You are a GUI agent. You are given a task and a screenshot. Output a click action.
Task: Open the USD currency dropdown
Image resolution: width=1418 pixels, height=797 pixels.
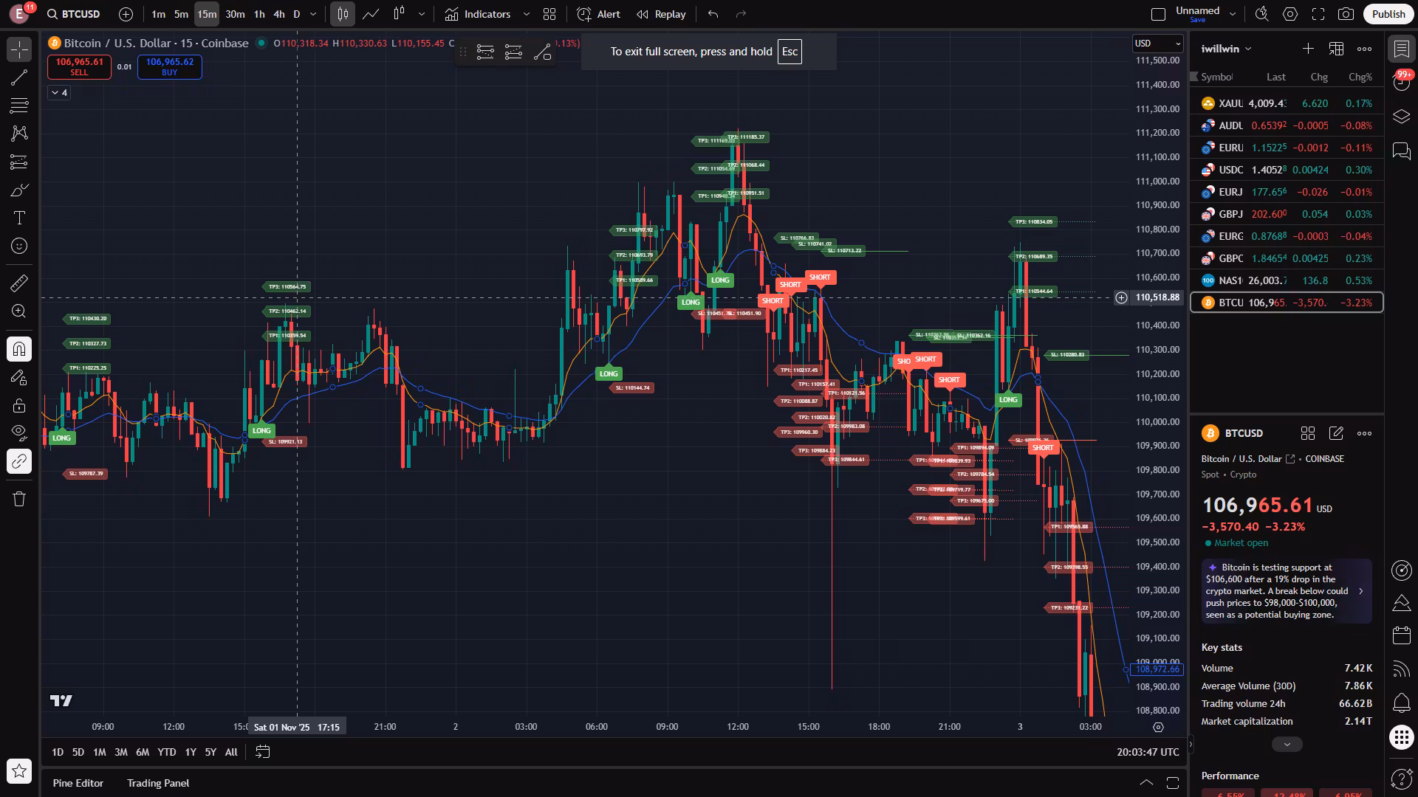(x=1157, y=44)
